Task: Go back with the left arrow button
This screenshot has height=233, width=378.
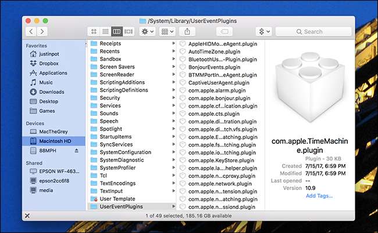Action: [31, 31]
